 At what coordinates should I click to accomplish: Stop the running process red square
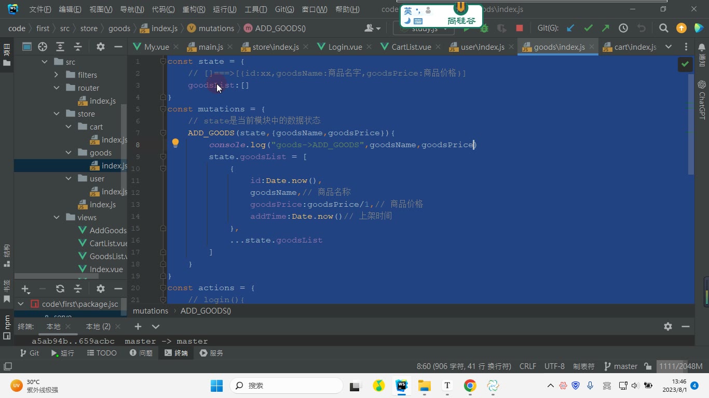pyautogui.click(x=520, y=29)
